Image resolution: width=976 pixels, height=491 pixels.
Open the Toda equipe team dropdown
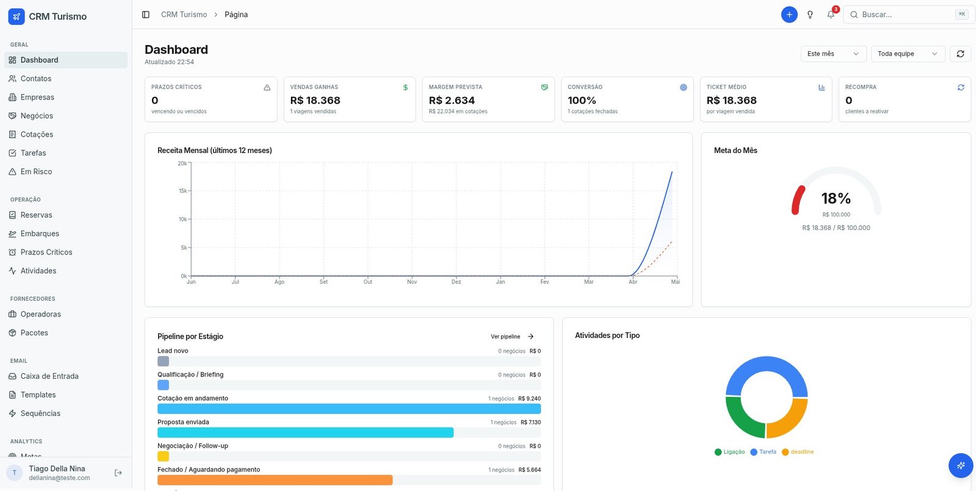(908, 54)
